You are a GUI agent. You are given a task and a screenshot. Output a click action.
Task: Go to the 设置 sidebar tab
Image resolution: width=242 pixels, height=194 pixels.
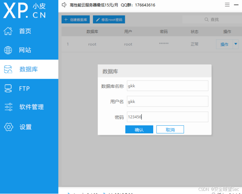[x=29, y=127]
